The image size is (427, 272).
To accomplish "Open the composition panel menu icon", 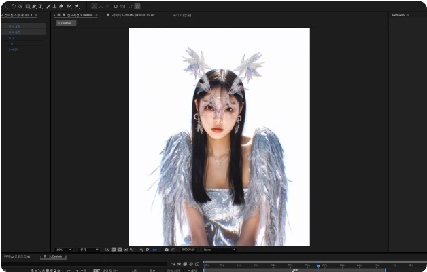I will [x=97, y=15].
